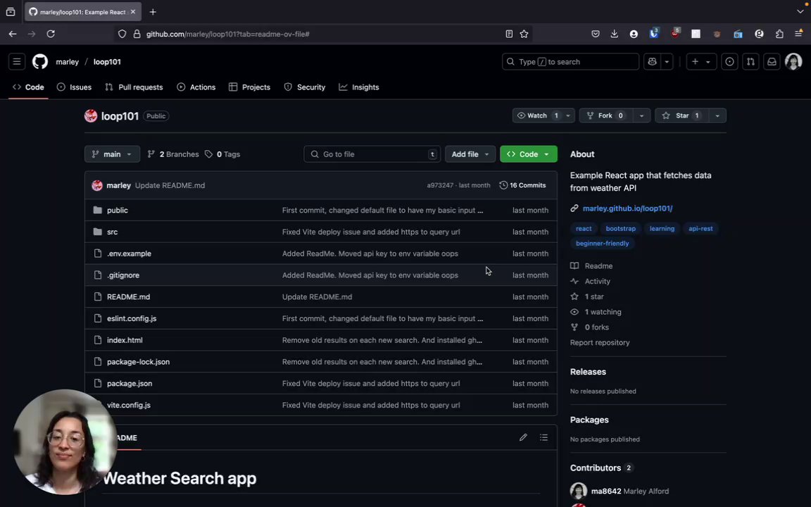Visit marley.github.io/loop101/ website link

coord(627,208)
